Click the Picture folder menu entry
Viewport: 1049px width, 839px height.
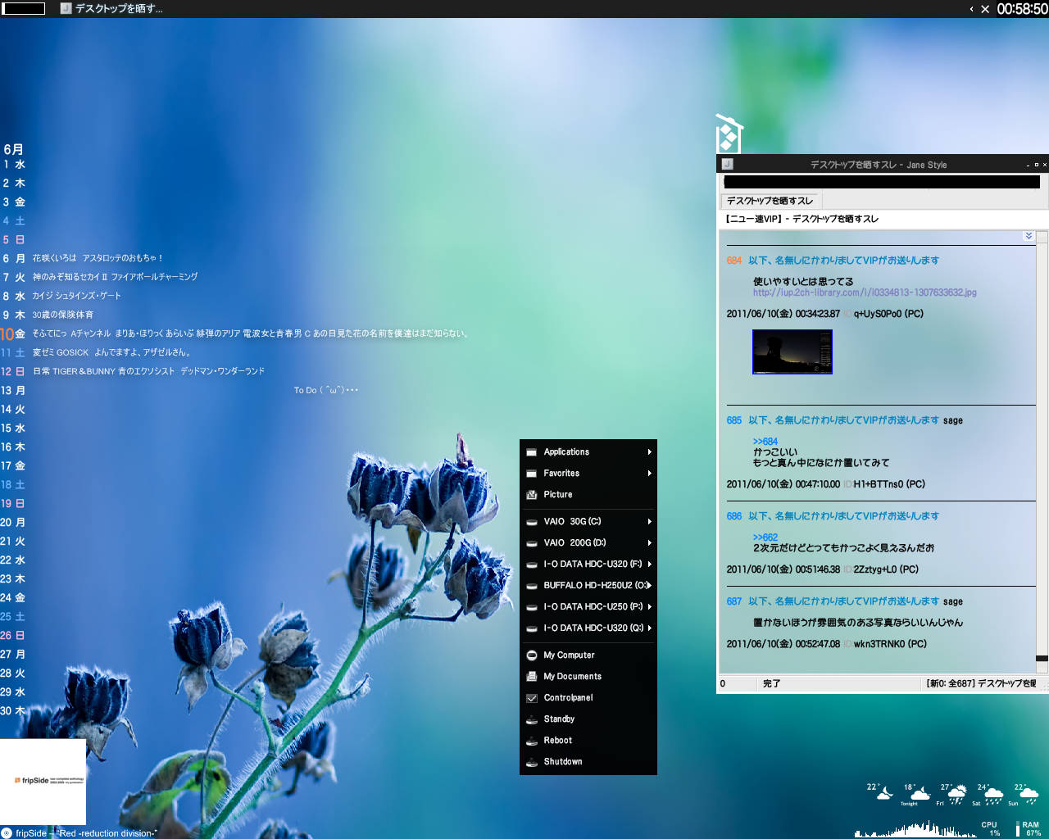tap(557, 495)
